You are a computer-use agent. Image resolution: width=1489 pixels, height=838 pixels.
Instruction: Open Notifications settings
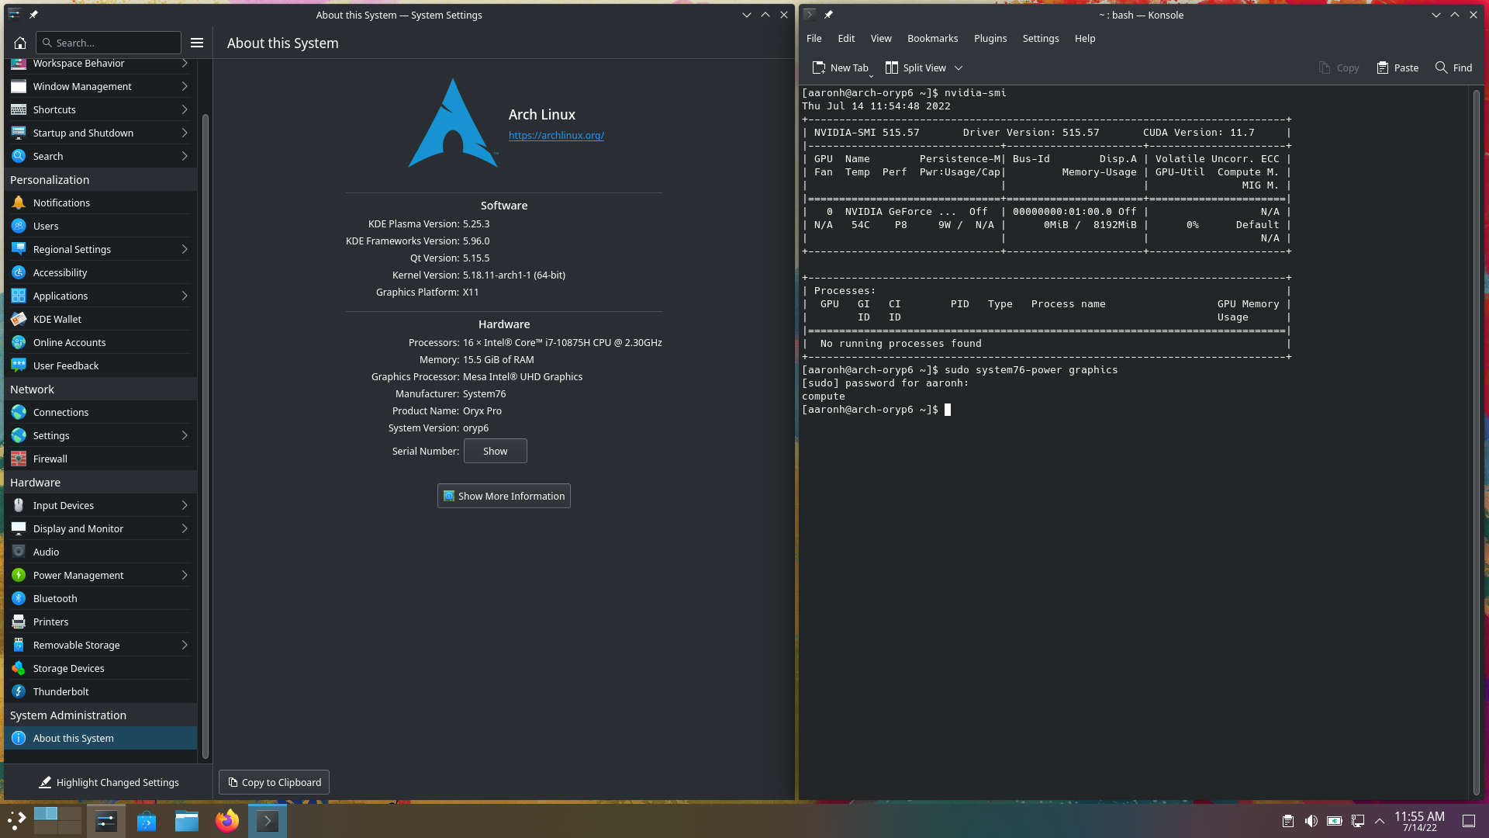pos(101,203)
